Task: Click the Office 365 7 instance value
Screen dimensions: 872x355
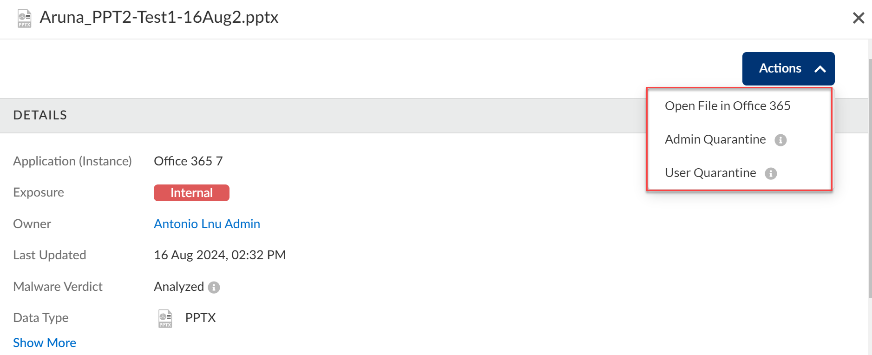Action: 188,161
